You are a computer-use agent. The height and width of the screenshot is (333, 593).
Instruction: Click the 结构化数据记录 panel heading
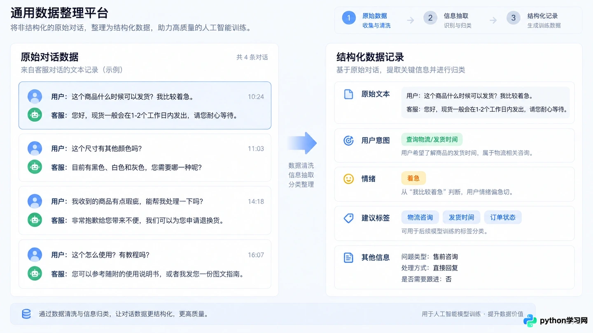click(370, 57)
